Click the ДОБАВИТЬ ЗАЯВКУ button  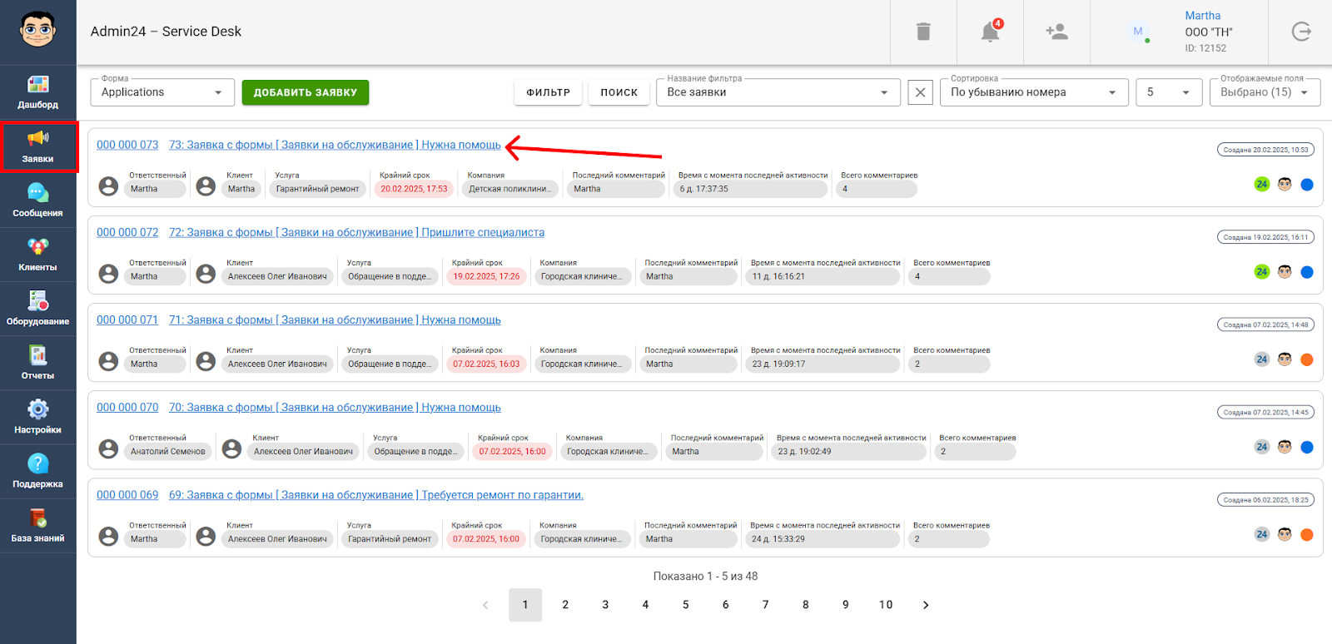click(x=305, y=92)
